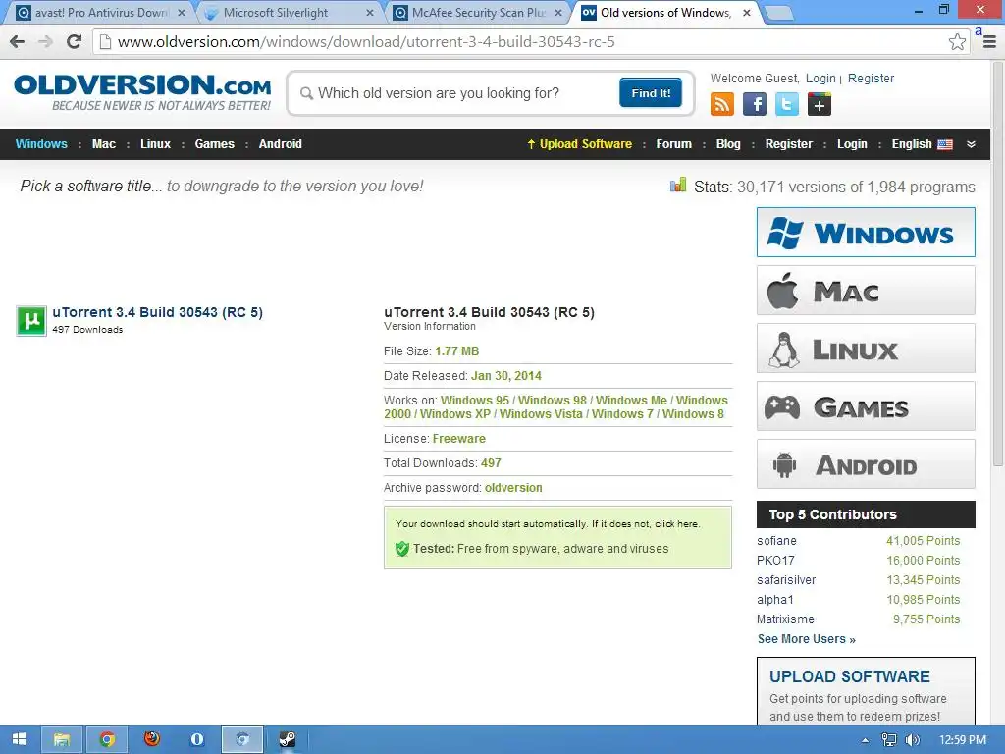Open contributor safarisilver
This screenshot has width=1005, height=754.
point(786,579)
